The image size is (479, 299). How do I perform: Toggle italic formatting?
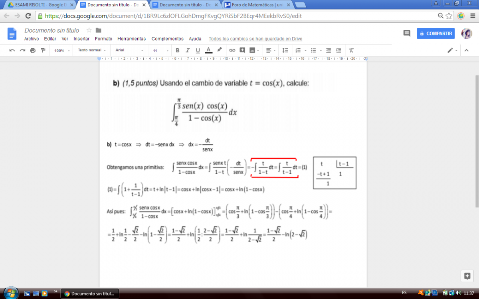click(188, 50)
